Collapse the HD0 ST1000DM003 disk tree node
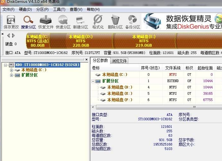 click(6, 65)
